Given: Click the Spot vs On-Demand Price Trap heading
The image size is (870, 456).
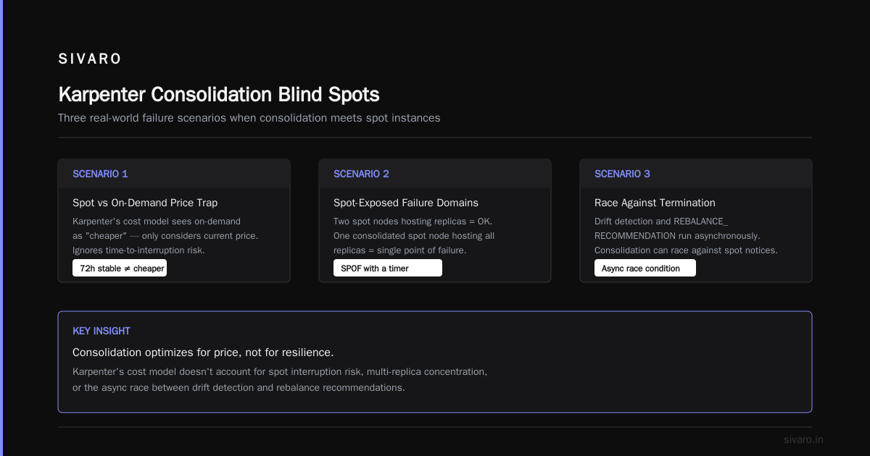Looking at the screenshot, I should (x=145, y=203).
